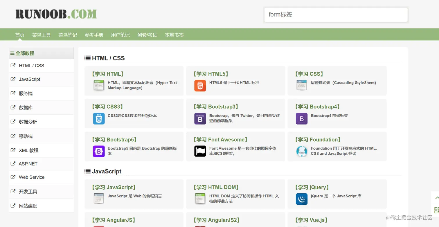Click the external-link icon beside HTML / CSS
The image size is (439, 227).
(13, 65)
